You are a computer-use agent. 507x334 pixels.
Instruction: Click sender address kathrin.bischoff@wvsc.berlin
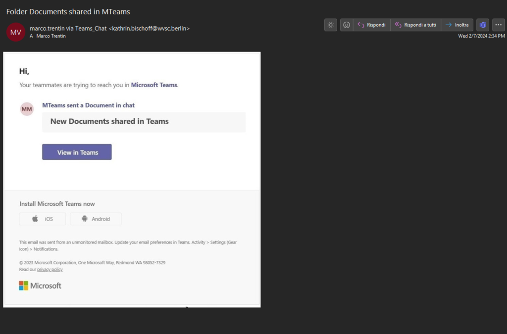point(149,28)
